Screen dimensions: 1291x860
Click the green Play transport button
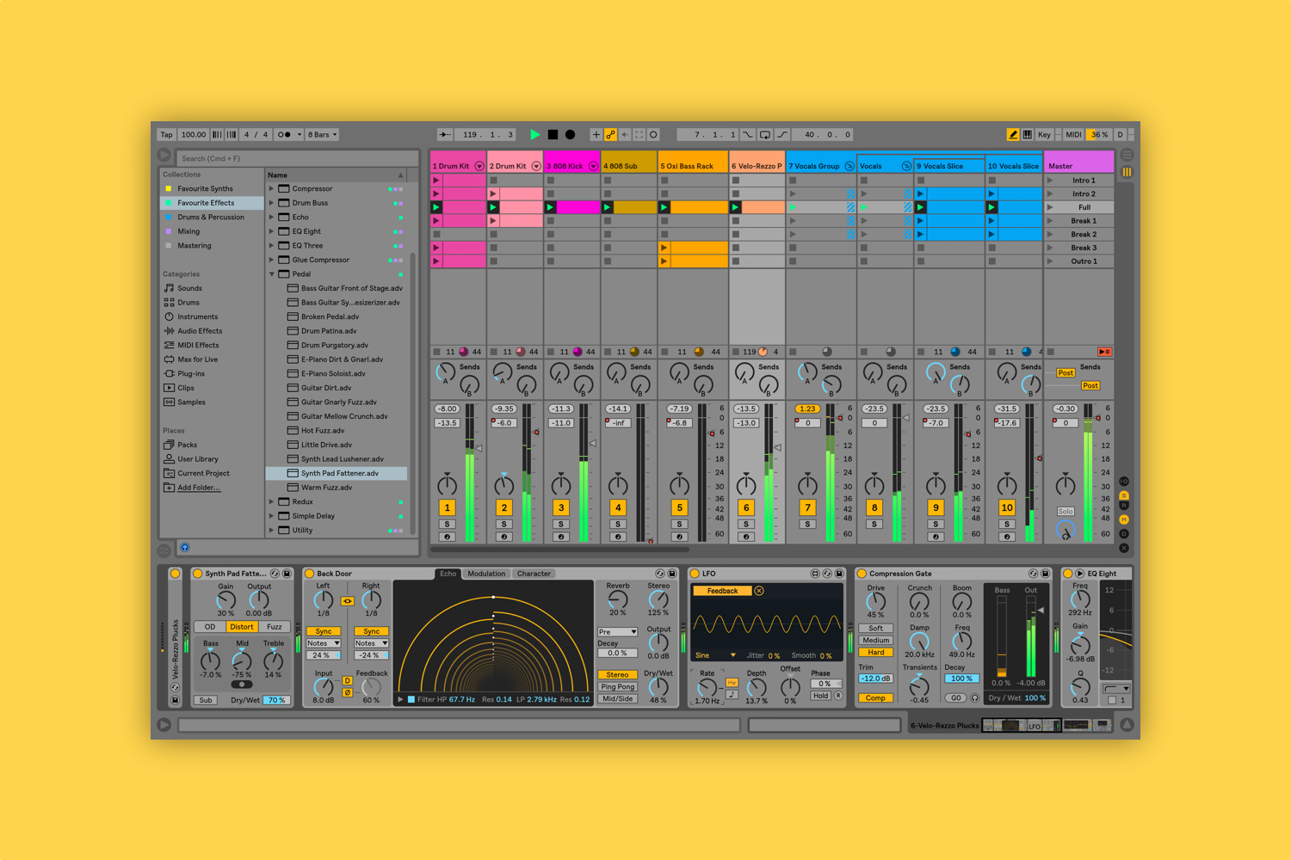click(535, 134)
